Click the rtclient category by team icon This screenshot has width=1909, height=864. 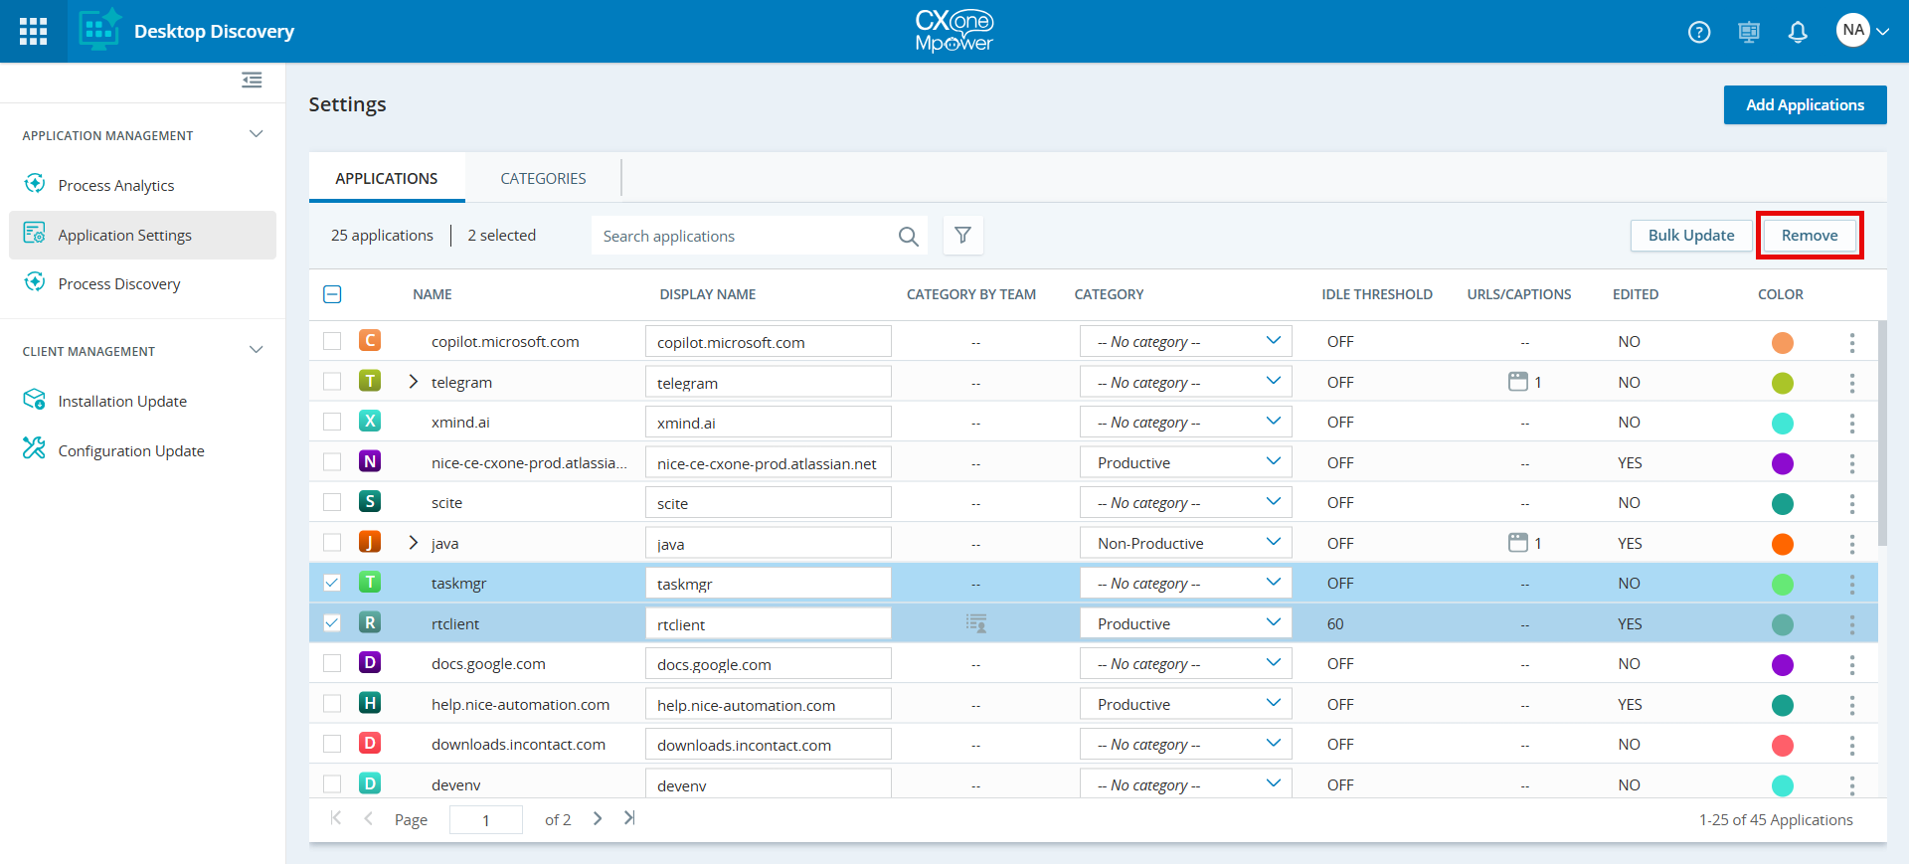(976, 624)
